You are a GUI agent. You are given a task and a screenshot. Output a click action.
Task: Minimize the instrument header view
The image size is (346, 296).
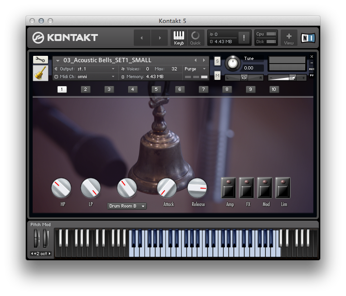coord(312,63)
